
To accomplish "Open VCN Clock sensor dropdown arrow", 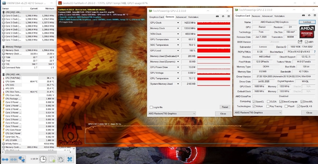I will point(178,34).
